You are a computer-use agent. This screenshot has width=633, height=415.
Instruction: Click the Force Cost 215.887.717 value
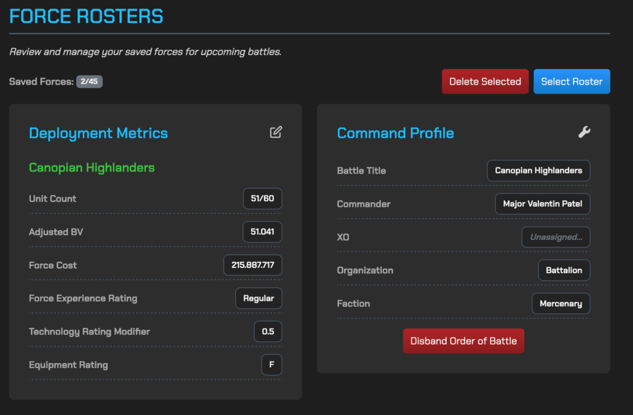click(x=252, y=266)
